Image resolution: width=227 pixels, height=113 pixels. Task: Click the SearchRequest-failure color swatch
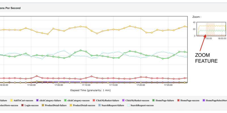click(x=100, y=105)
